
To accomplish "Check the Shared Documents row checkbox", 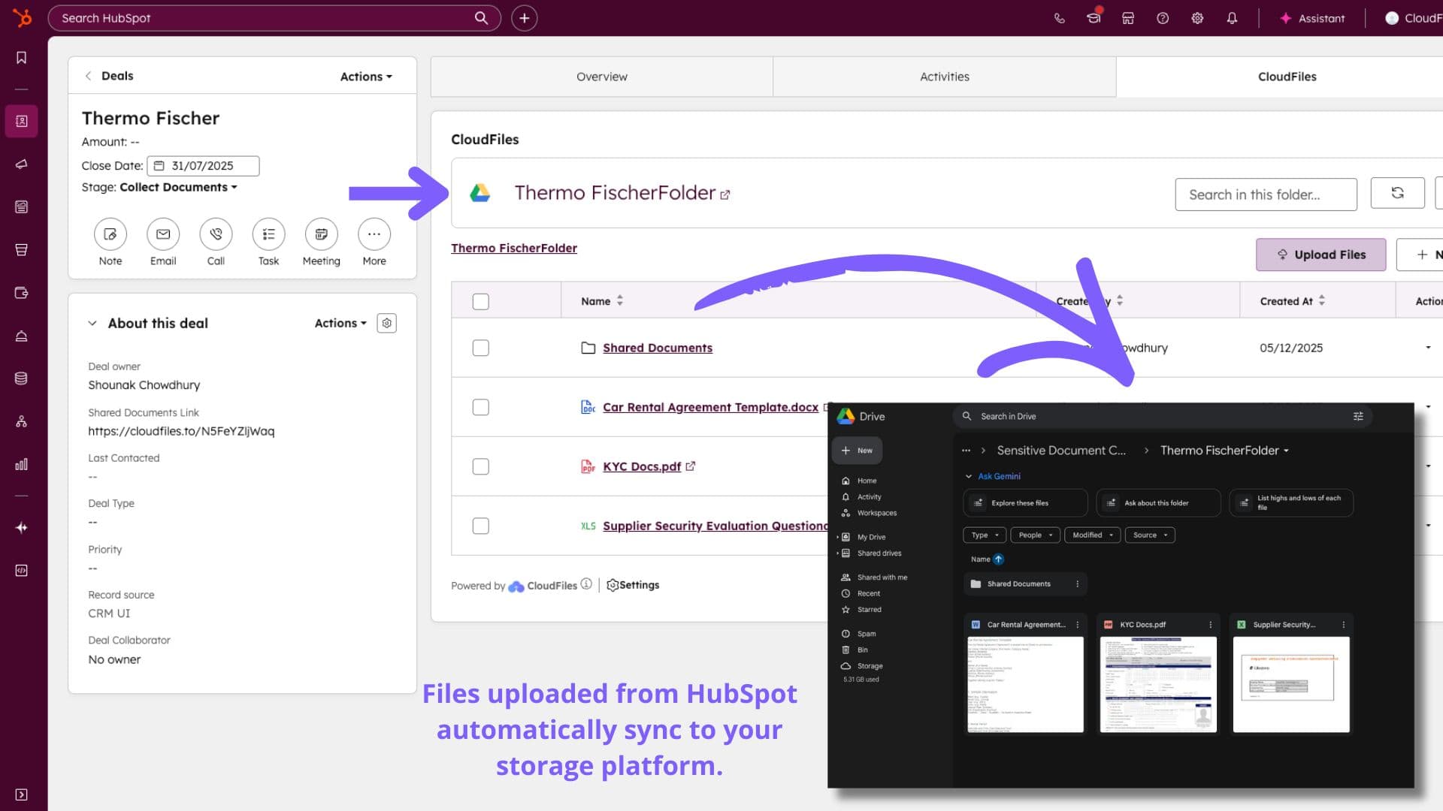I will click(480, 348).
